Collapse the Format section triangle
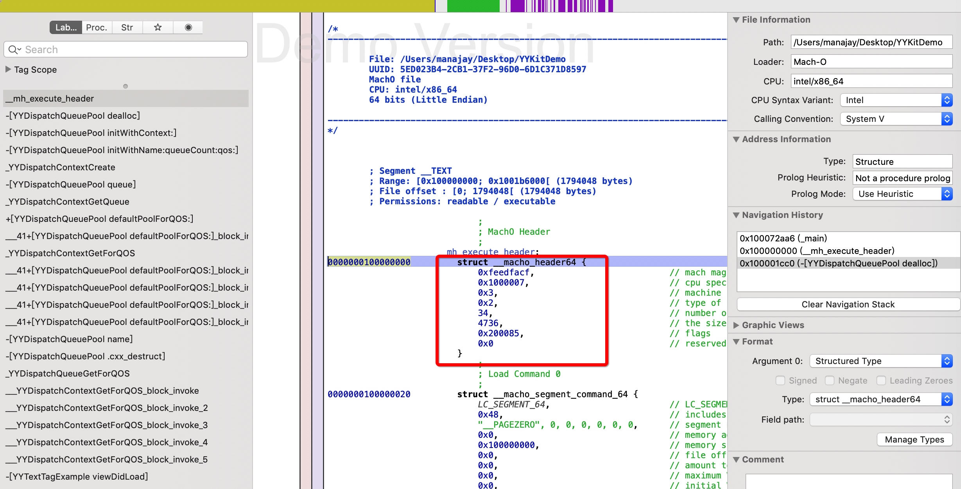 [736, 342]
